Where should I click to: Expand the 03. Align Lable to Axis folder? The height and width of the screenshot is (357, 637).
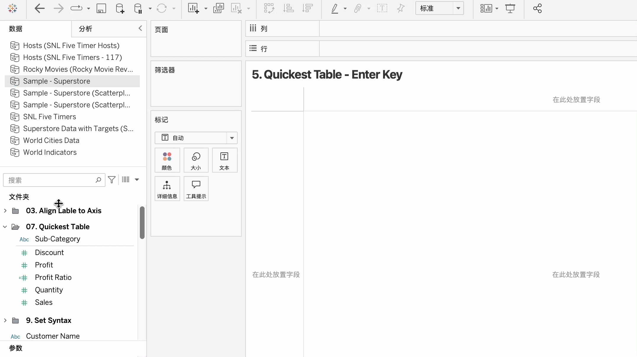tap(5, 211)
